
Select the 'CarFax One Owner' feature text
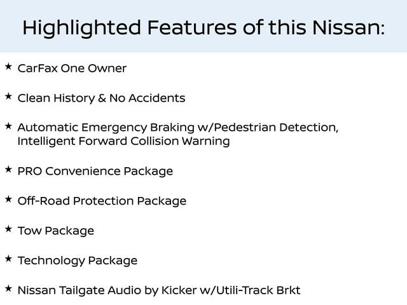pos(72,68)
